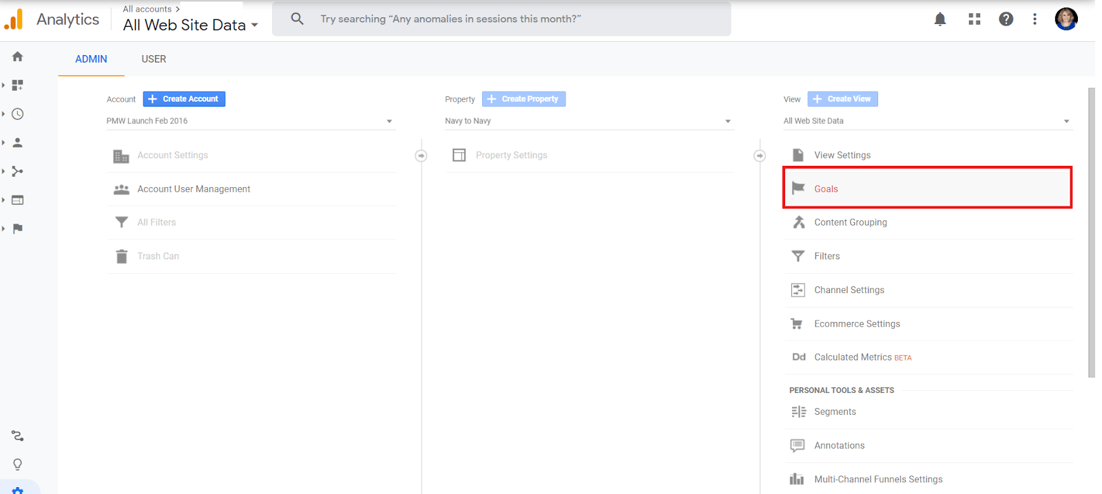Open the Navy to Navy property dropdown
The image size is (1102, 494).
590,121
